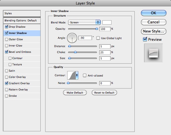Toggle the Bevel and Emboss checkbox

pyautogui.click(x=7, y=52)
